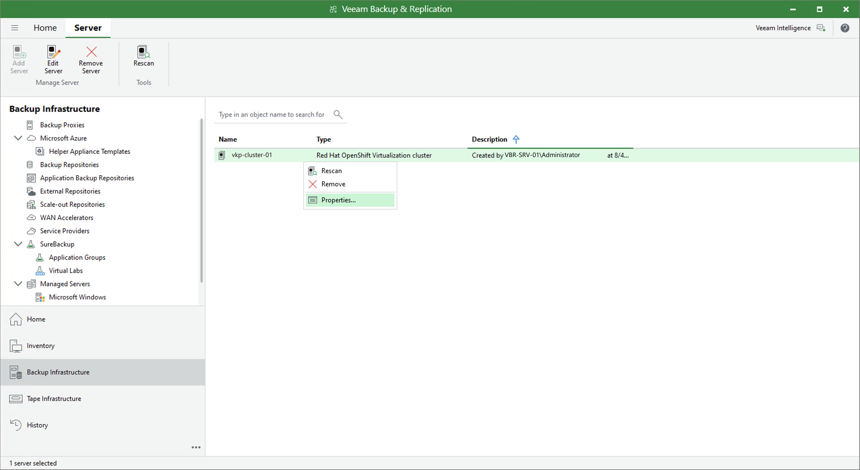The height and width of the screenshot is (470, 860).
Task: Click the vkp-cluster-01 server icon
Action: (222, 155)
